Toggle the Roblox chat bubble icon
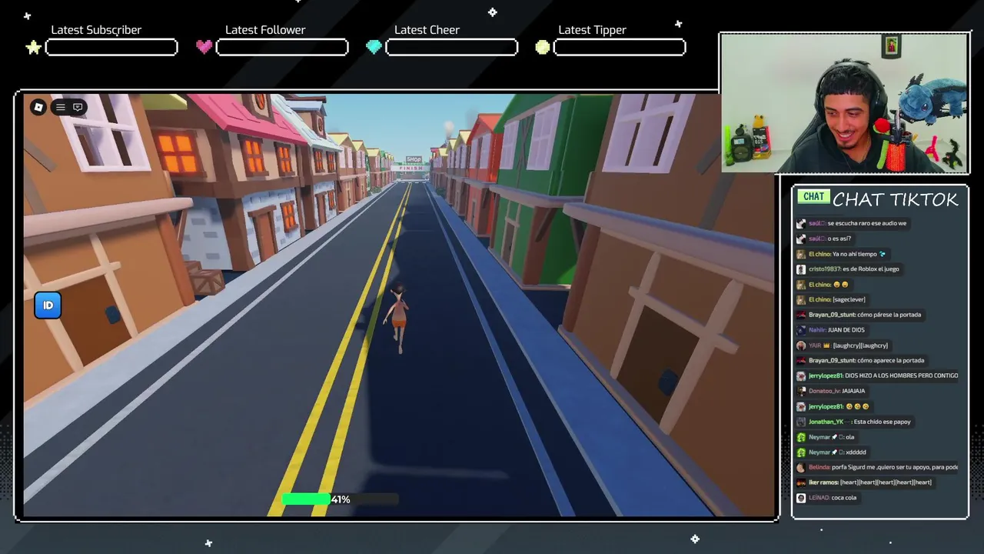This screenshot has width=984, height=554. [x=78, y=107]
